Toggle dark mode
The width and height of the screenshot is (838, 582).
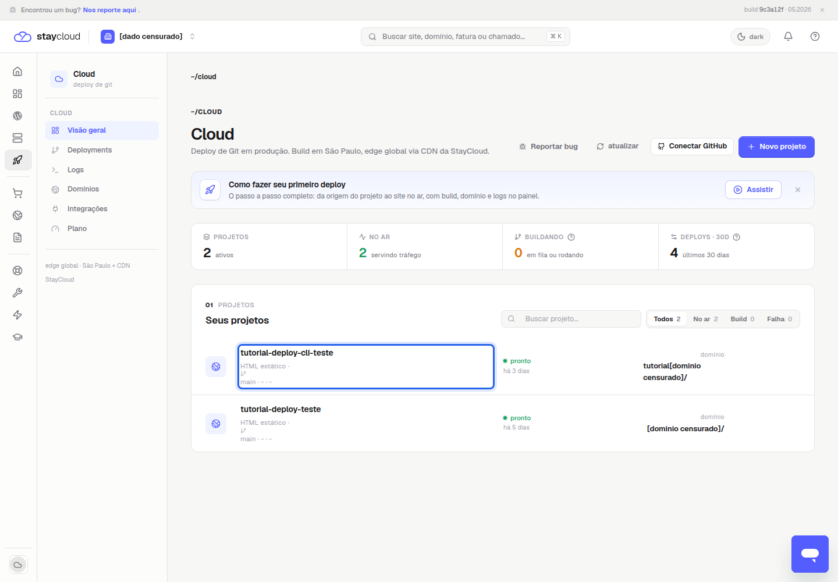[x=751, y=37]
